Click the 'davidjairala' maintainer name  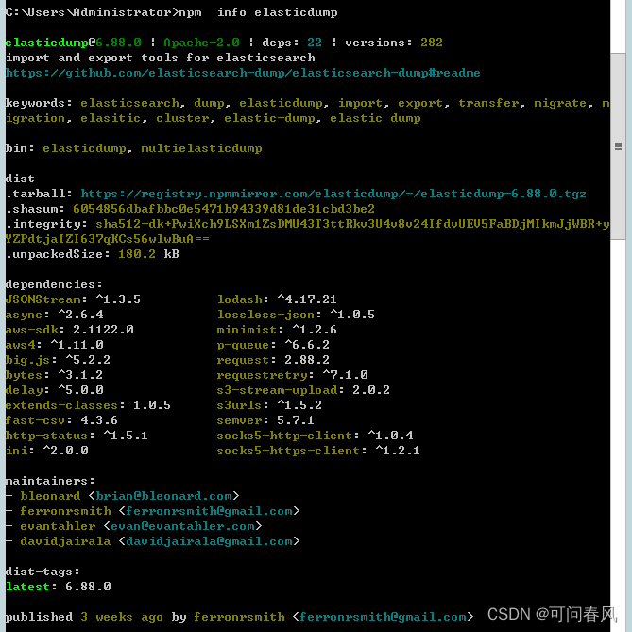(x=66, y=541)
